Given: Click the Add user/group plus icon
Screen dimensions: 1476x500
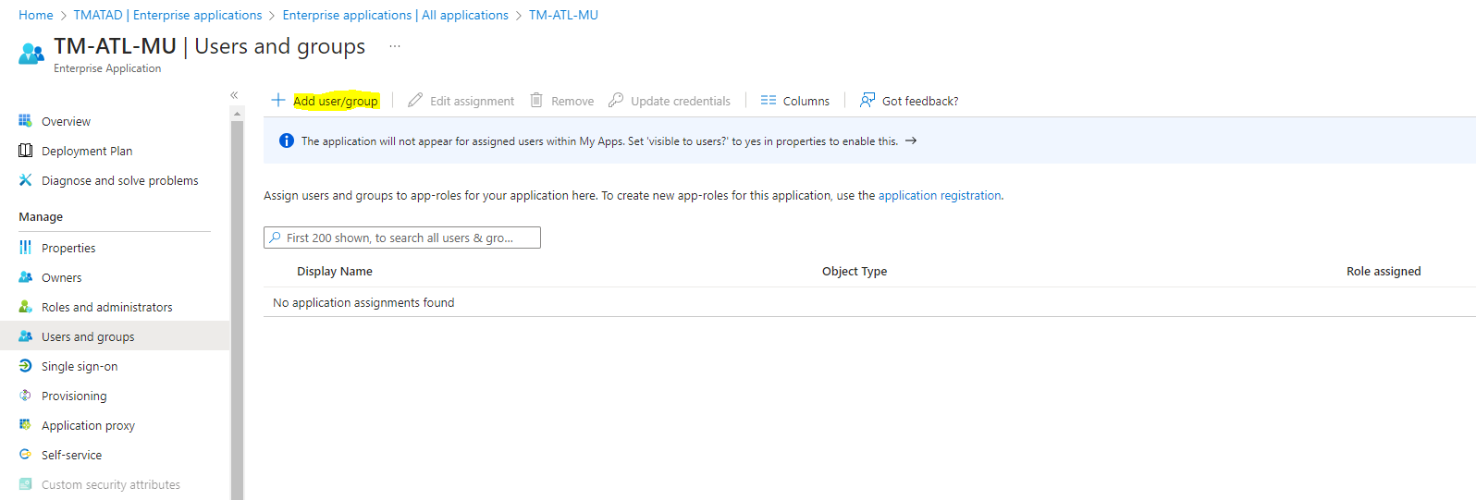Looking at the screenshot, I should (277, 100).
